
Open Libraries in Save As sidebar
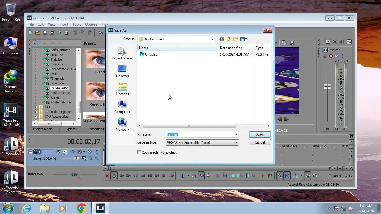click(122, 89)
